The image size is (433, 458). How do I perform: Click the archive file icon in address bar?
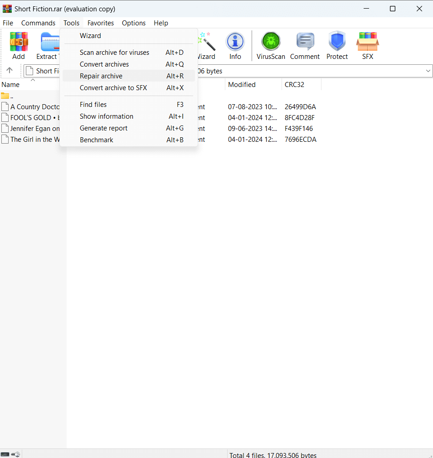pos(29,71)
